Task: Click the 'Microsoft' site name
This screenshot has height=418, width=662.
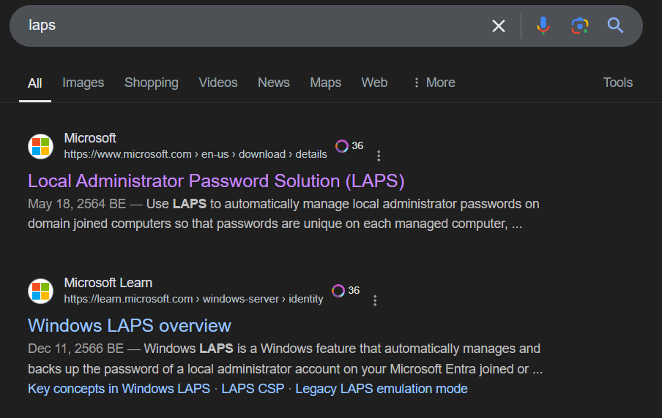Action: click(90, 138)
